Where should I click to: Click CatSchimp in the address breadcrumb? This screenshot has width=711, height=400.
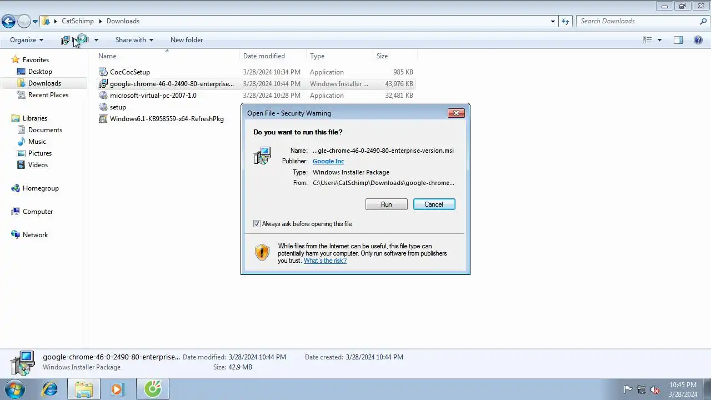point(78,21)
